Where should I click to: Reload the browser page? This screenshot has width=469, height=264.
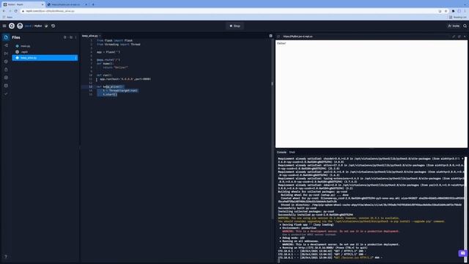(x=16, y=11)
